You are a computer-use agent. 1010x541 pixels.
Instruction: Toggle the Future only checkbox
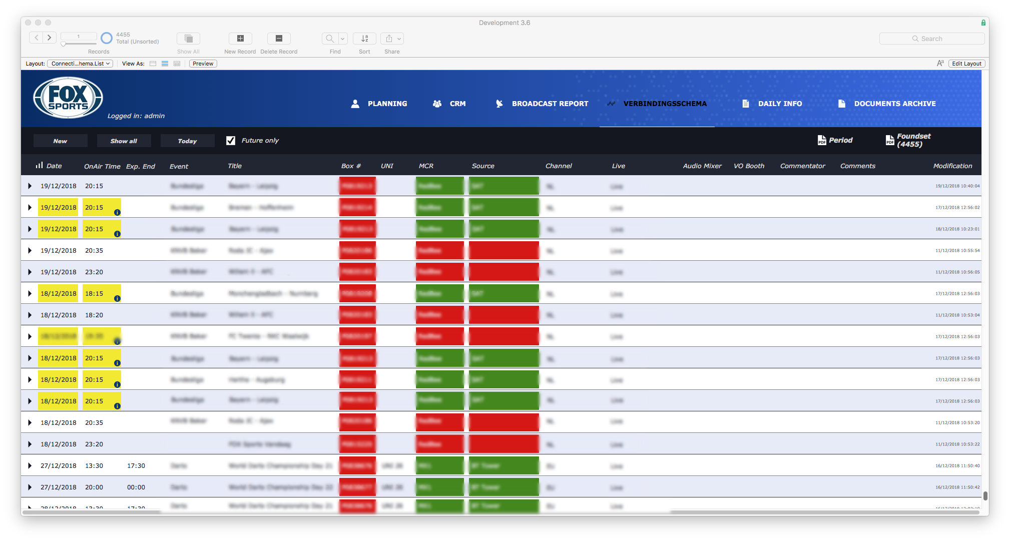click(231, 141)
